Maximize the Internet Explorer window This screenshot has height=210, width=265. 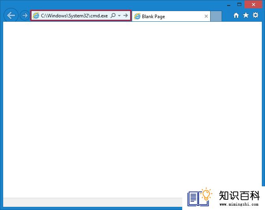coord(239,5)
